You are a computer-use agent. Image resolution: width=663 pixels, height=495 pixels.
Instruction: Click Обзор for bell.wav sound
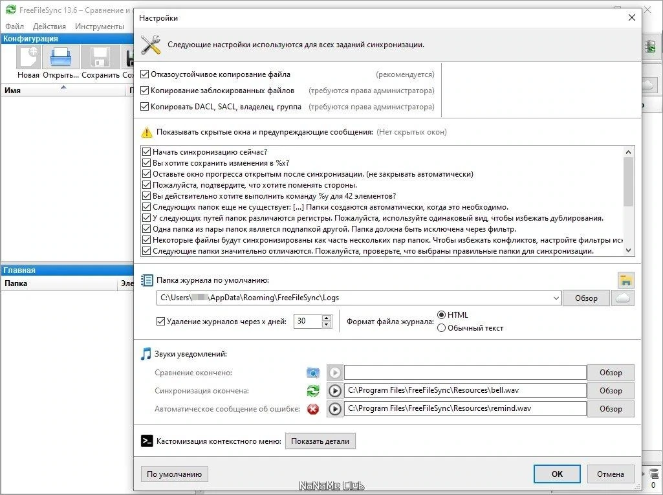[x=611, y=391]
